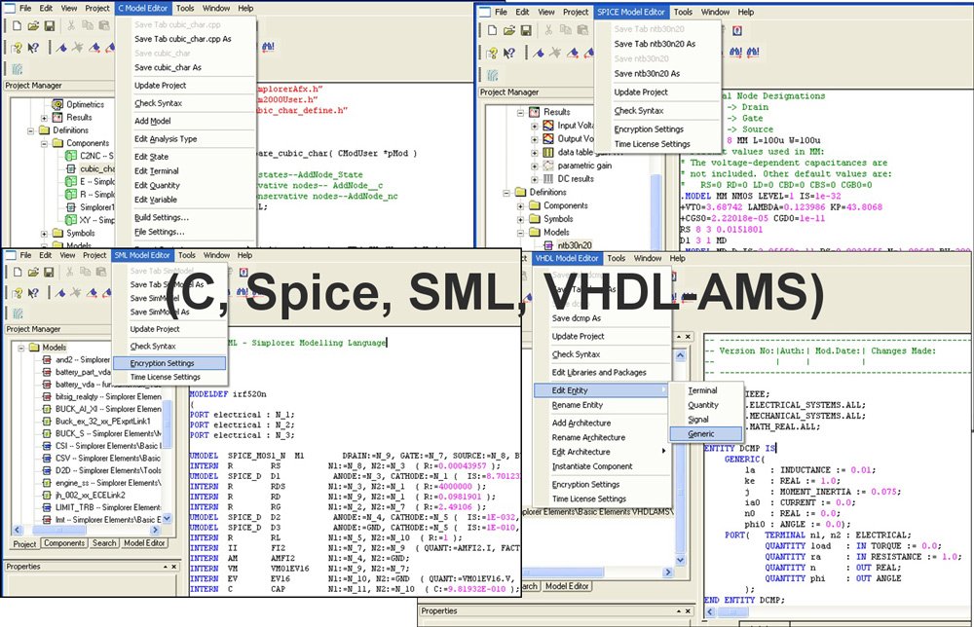Viewport: 974px width, 627px height.
Task: Click Input Voltage plot icon in SPICE project tree
Action: (x=548, y=126)
